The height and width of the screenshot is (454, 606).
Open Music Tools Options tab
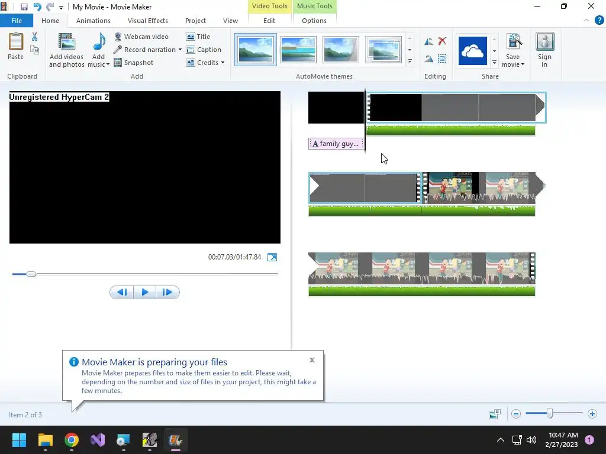coord(314,21)
